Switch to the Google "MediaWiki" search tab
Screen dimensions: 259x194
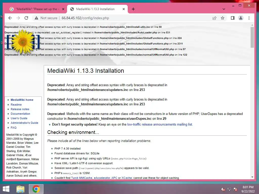[37, 9]
